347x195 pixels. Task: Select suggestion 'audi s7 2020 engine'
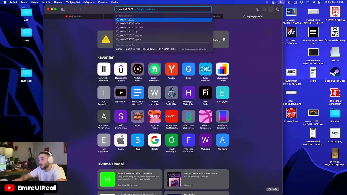coord(163,35)
